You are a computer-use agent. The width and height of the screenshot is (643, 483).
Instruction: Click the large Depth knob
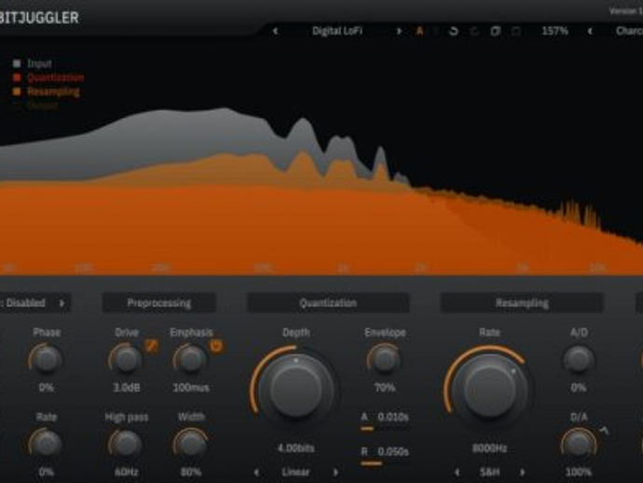[x=295, y=388]
